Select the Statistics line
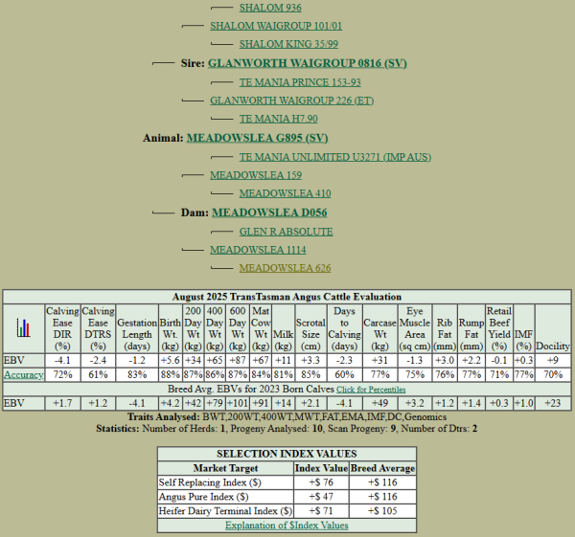This screenshot has width=575, height=537. tap(287, 429)
